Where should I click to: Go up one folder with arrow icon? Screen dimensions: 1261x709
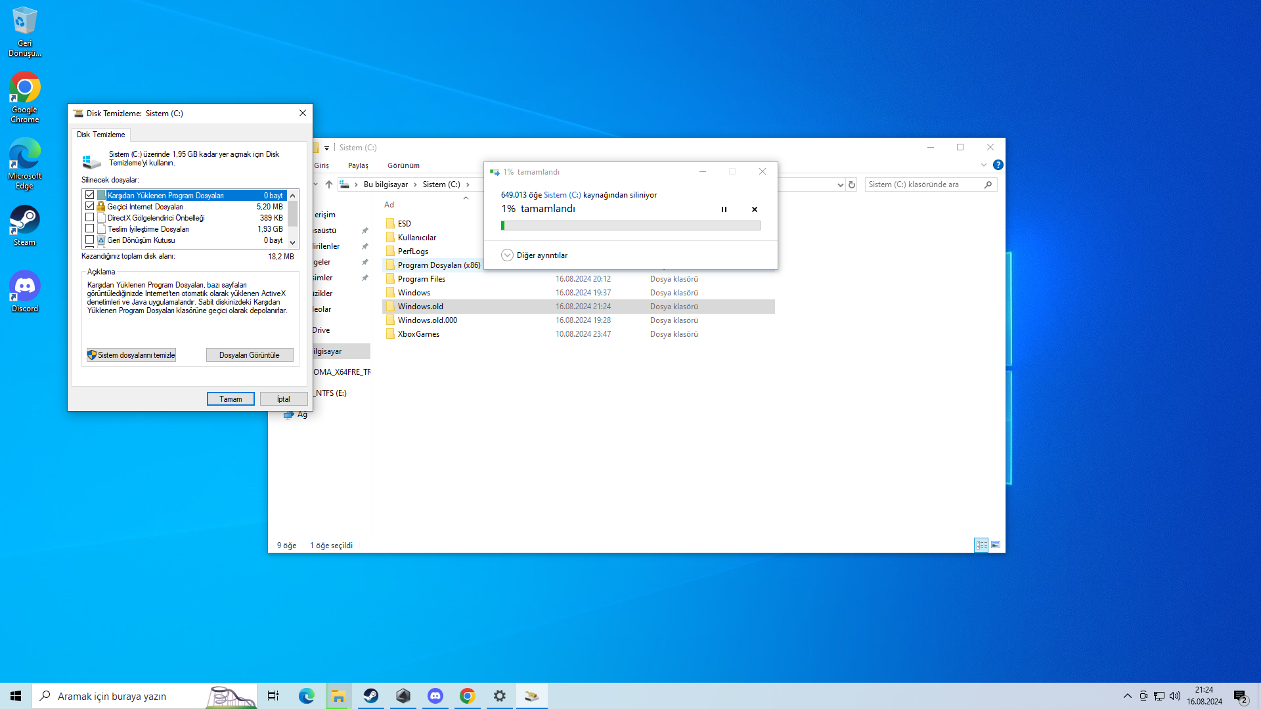329,184
